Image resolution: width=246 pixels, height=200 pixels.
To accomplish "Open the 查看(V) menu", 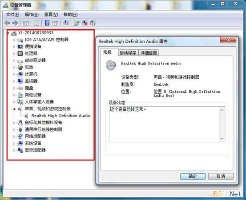I will tap(51, 15).
